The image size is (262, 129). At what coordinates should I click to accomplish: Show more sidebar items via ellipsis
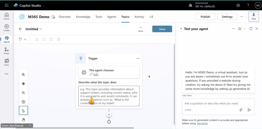(x=6, y=74)
